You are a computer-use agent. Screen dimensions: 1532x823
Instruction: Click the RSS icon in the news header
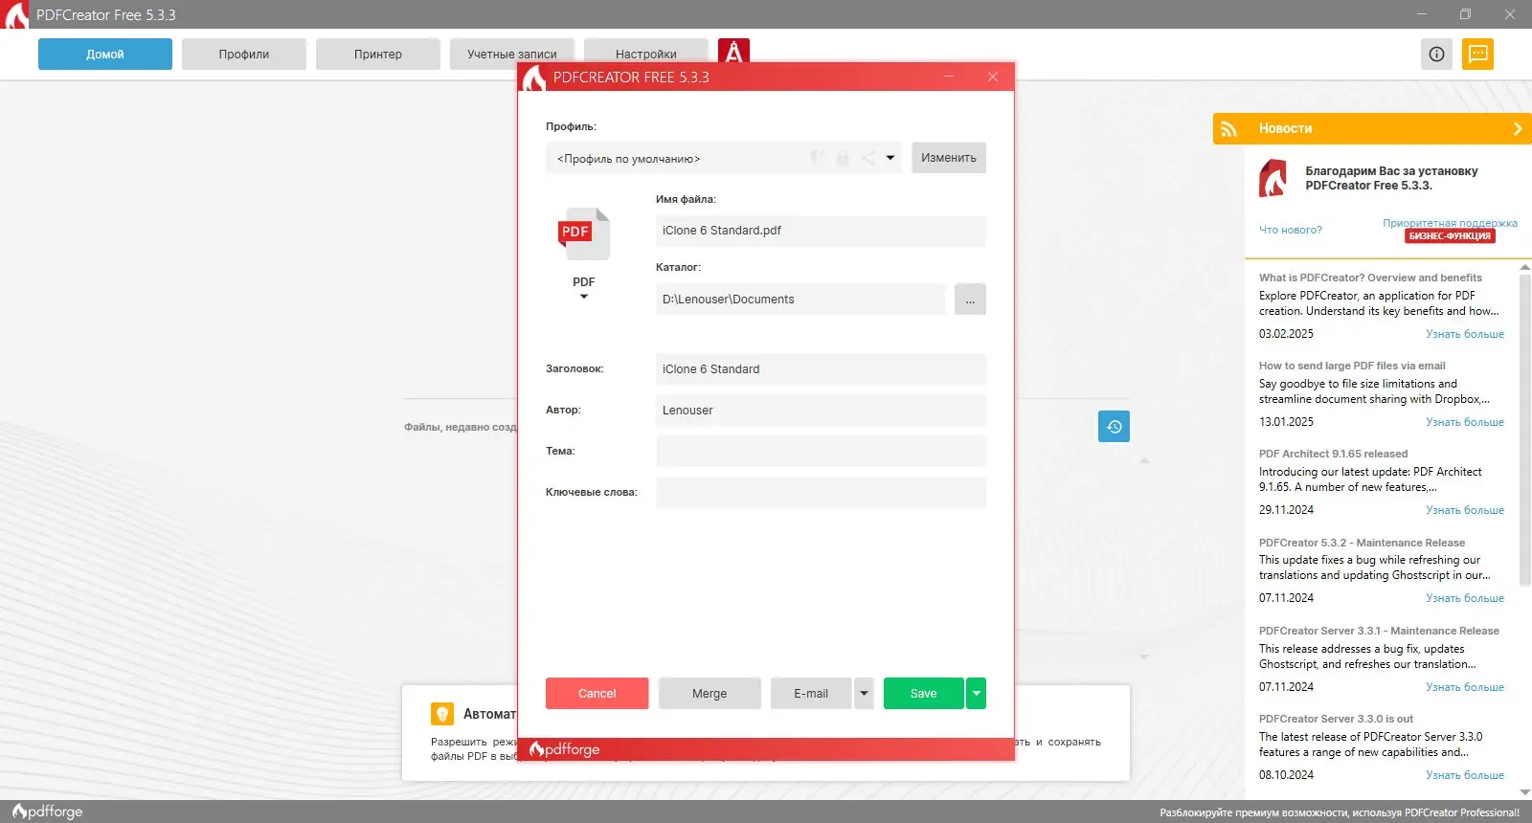[x=1228, y=128]
